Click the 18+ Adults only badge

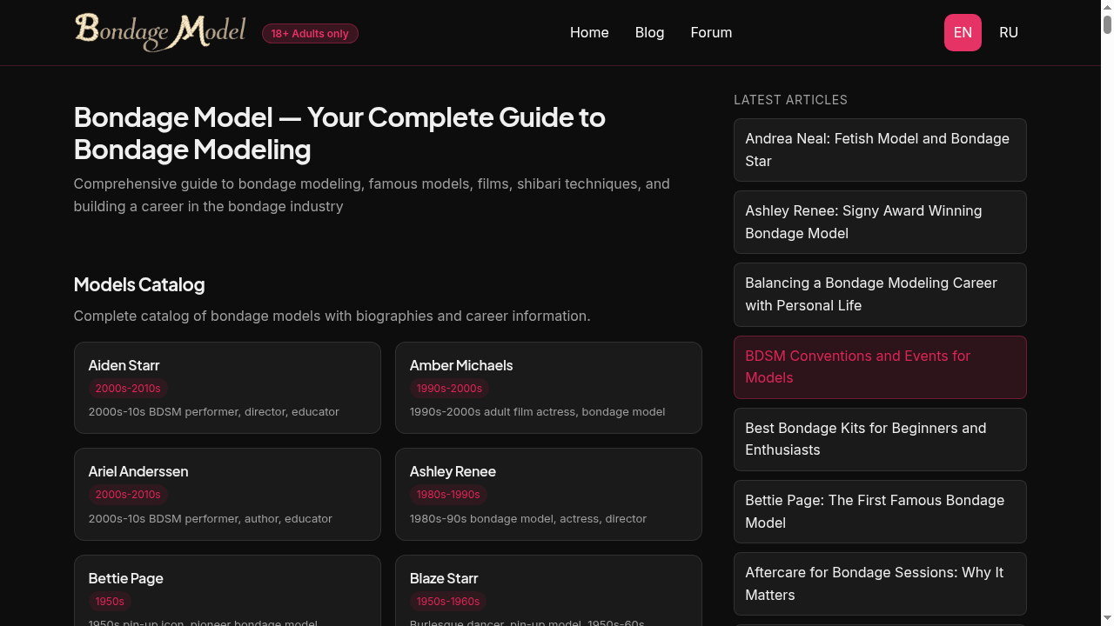[310, 34]
